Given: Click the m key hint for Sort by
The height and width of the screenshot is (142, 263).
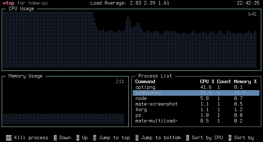Looking at the screenshot, I should (230, 138).
